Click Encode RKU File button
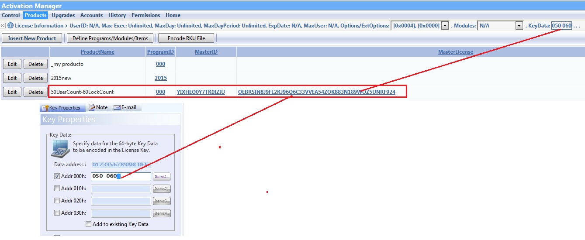 pyautogui.click(x=187, y=38)
